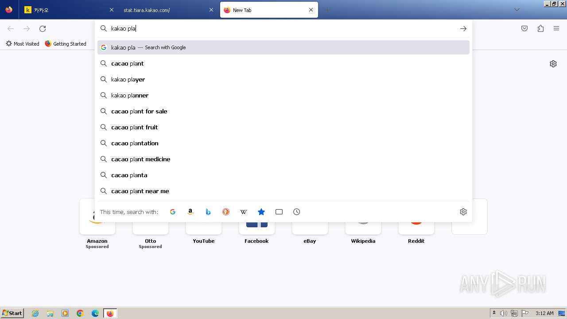Open the Extensions puzzle icon
This screenshot has width=567, height=319.
540,29
